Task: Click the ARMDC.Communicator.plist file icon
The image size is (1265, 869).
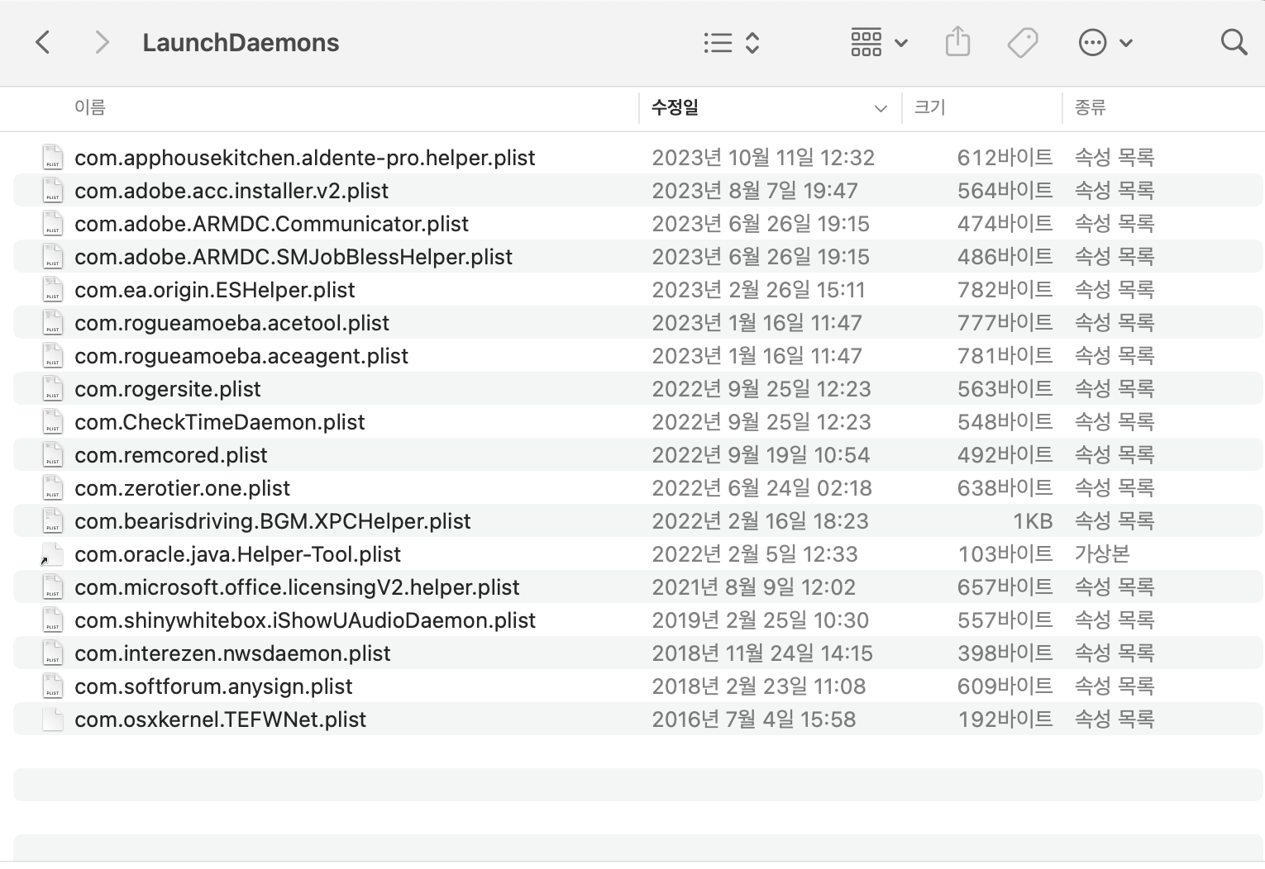Action: click(53, 223)
